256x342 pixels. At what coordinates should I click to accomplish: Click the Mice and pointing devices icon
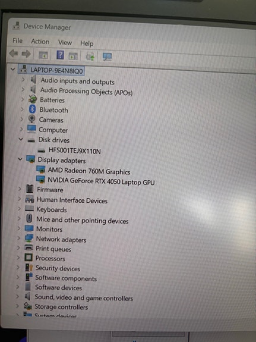click(x=29, y=218)
